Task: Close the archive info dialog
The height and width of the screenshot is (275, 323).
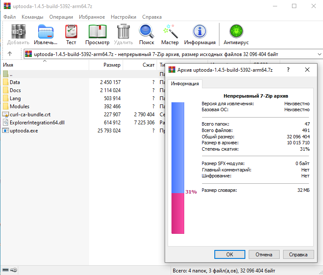Action: (x=307, y=70)
